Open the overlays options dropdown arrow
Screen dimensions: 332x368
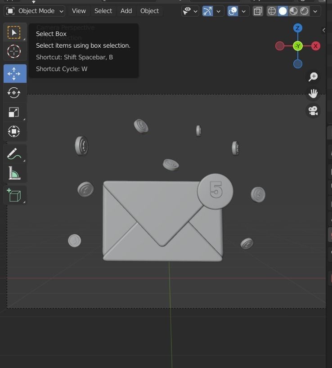click(x=244, y=11)
